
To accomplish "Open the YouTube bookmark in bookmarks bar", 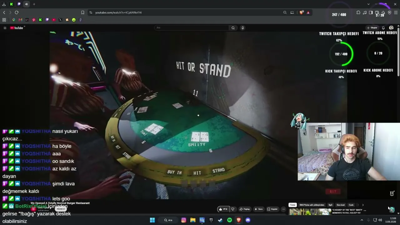I will pyautogui.click(x=54, y=20).
